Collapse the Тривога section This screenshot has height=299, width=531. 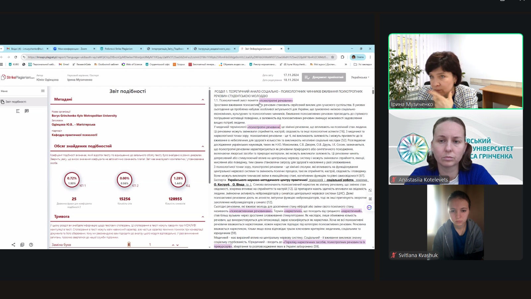pyautogui.click(x=203, y=217)
